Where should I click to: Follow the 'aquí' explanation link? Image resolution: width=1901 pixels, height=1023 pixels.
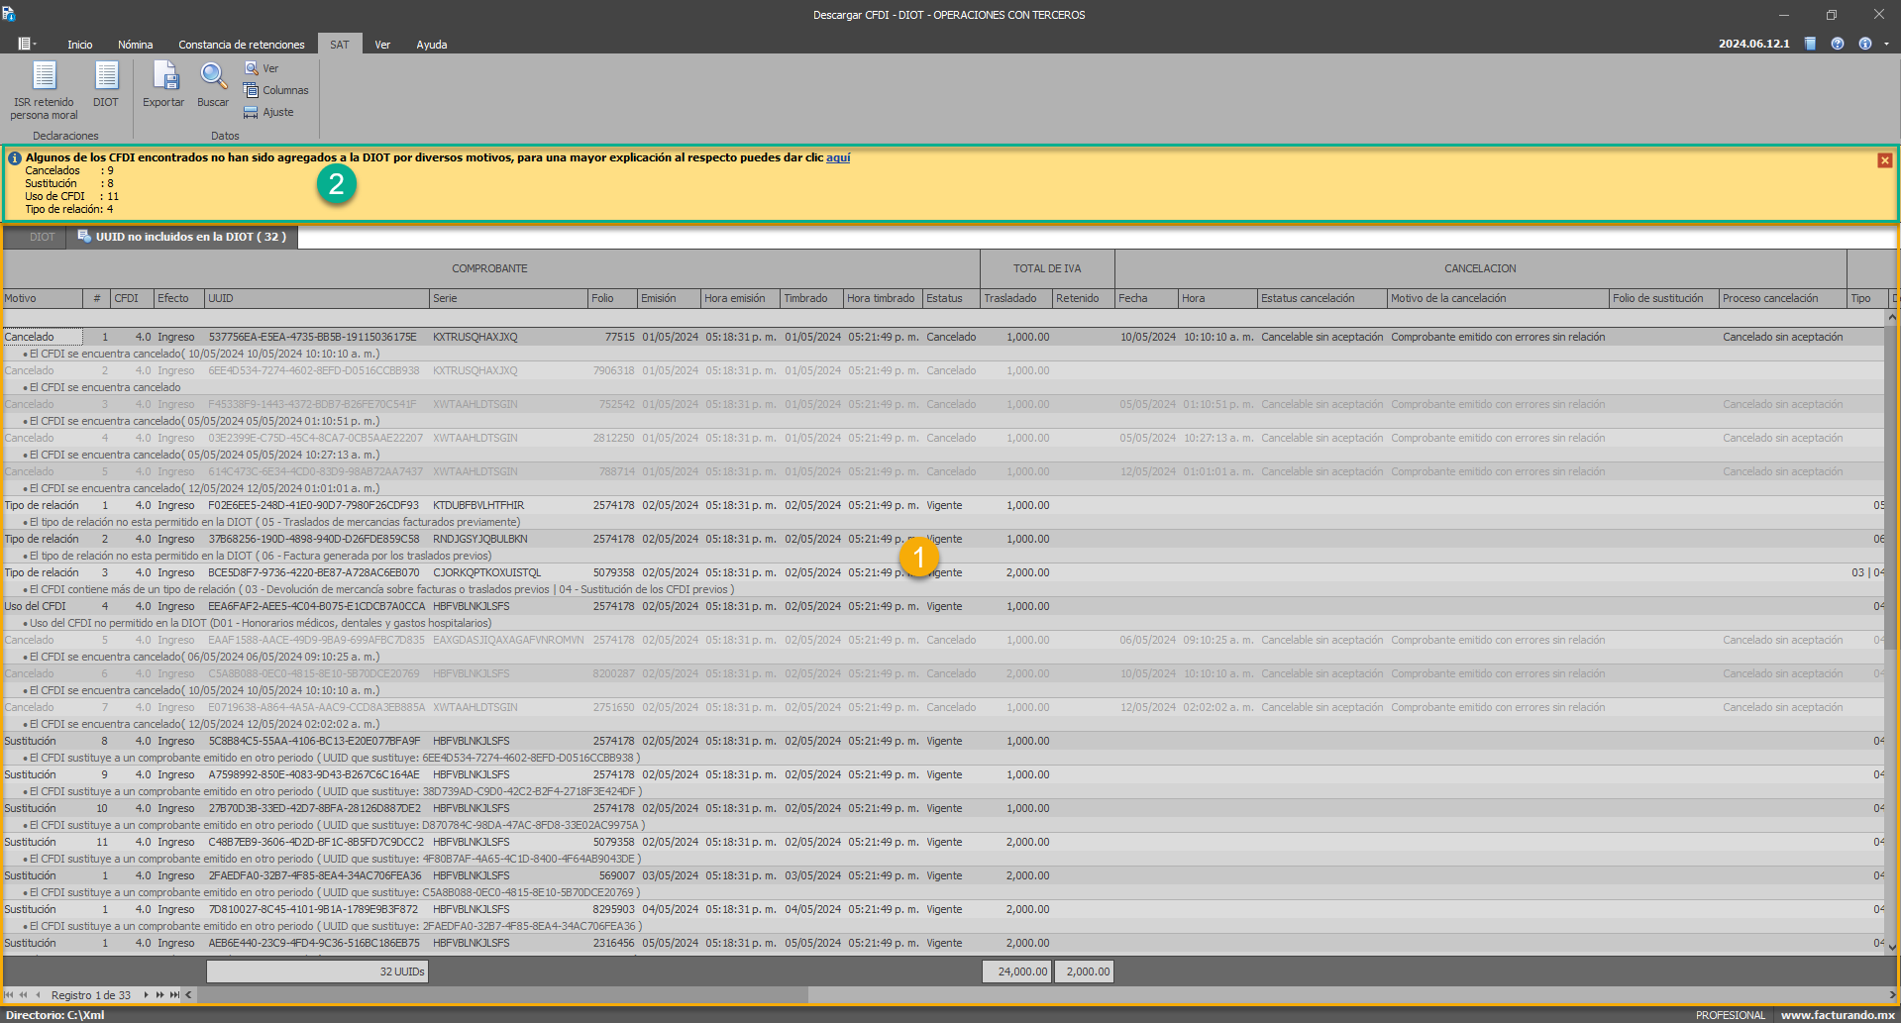(838, 157)
